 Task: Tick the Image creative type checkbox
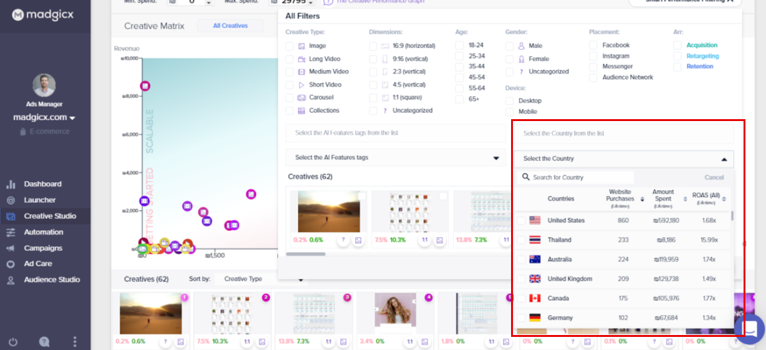(x=289, y=46)
